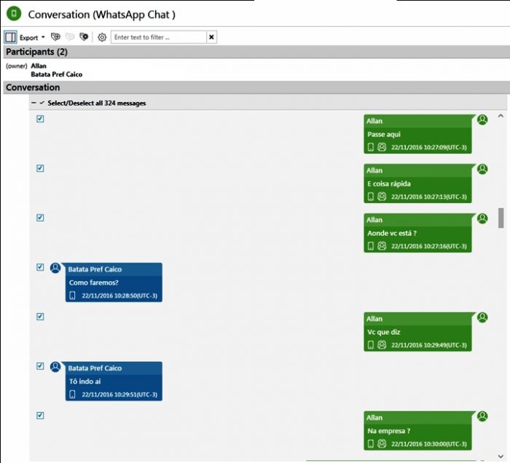This screenshot has height=463, width=510.
Task: Uncheck the 'Passe aqui' message checkbox
Action: (x=40, y=119)
